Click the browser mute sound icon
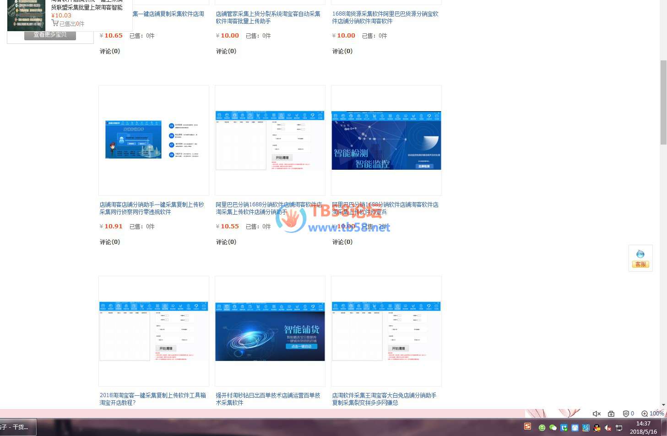This screenshot has height=436, width=667. click(x=597, y=414)
